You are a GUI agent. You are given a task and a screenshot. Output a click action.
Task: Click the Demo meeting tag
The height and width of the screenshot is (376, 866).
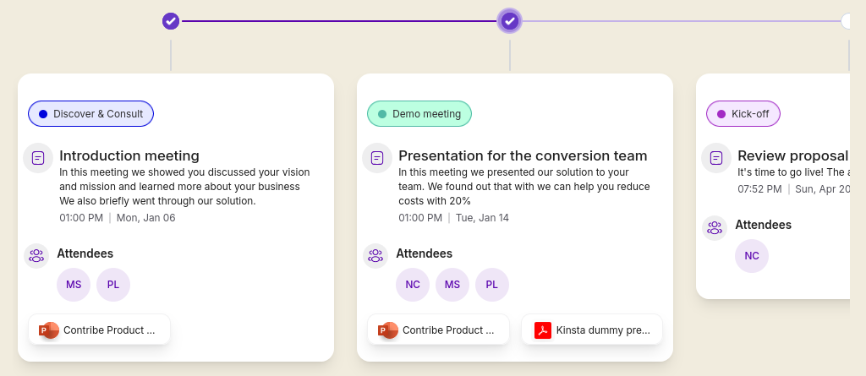[x=419, y=114]
